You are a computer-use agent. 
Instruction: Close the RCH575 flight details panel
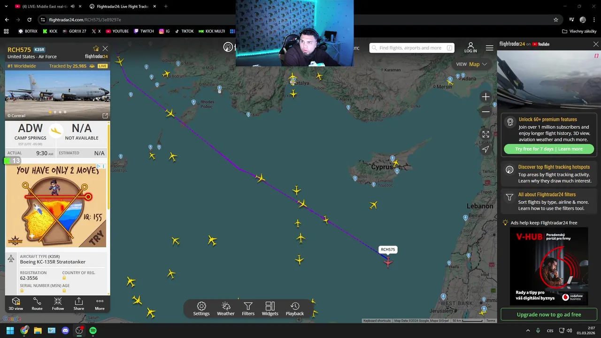point(105,48)
